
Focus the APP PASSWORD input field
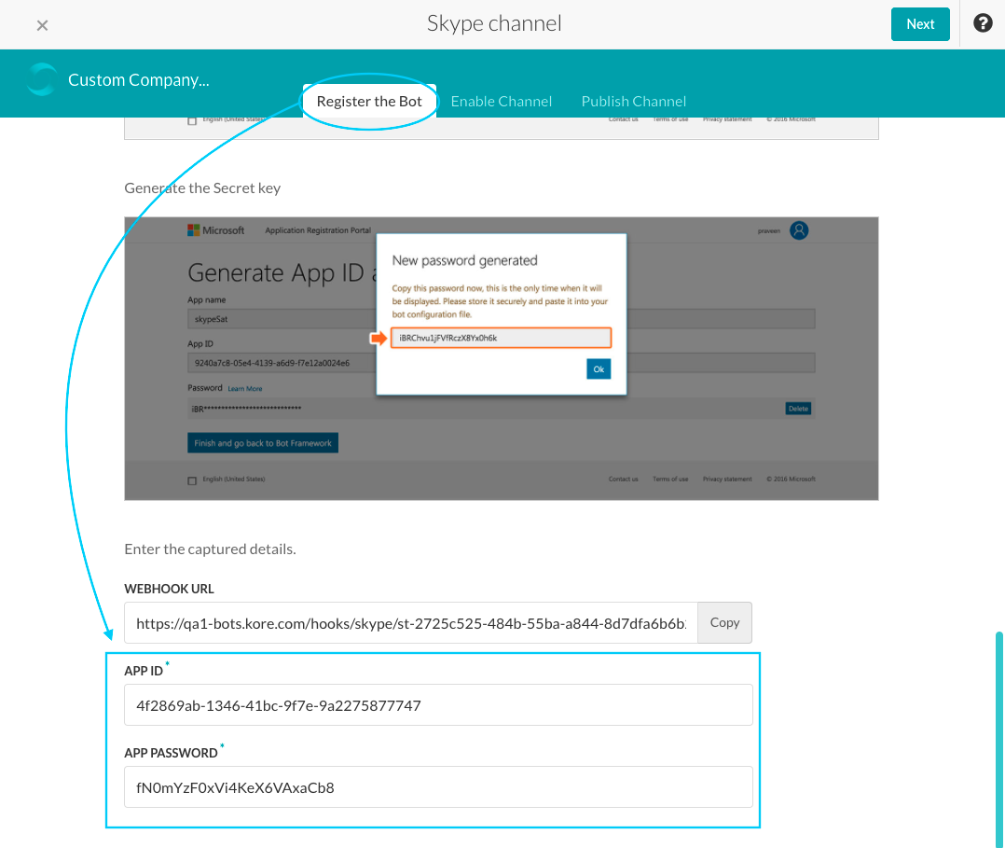[438, 787]
